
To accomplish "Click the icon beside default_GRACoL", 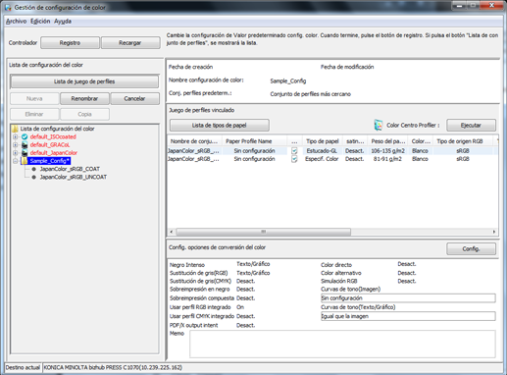I will click(25, 144).
